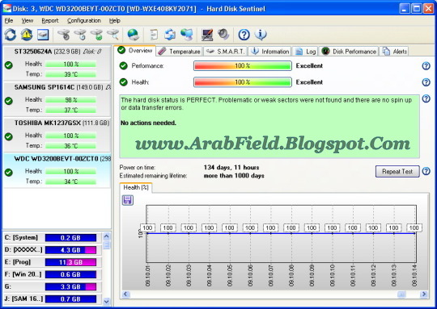Click green check icon of SAMSUNG SP1614C
Image resolution: width=437 pixels, height=309 pixels.
click(x=9, y=101)
